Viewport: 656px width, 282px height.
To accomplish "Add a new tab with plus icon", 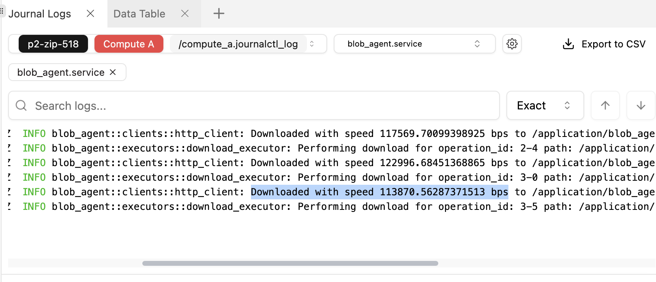I will pos(219,14).
